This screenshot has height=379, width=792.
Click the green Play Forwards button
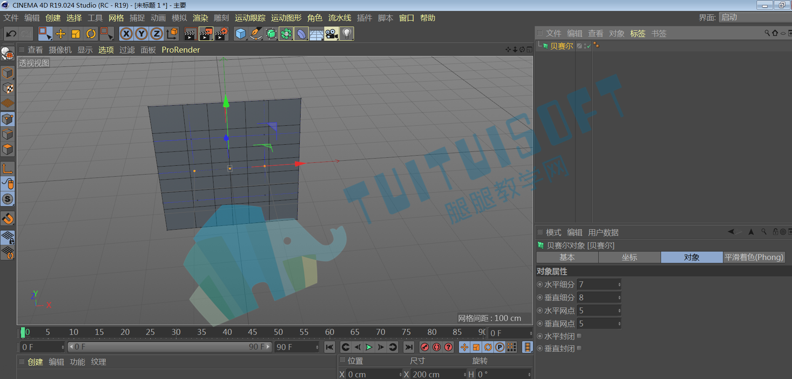click(x=369, y=347)
